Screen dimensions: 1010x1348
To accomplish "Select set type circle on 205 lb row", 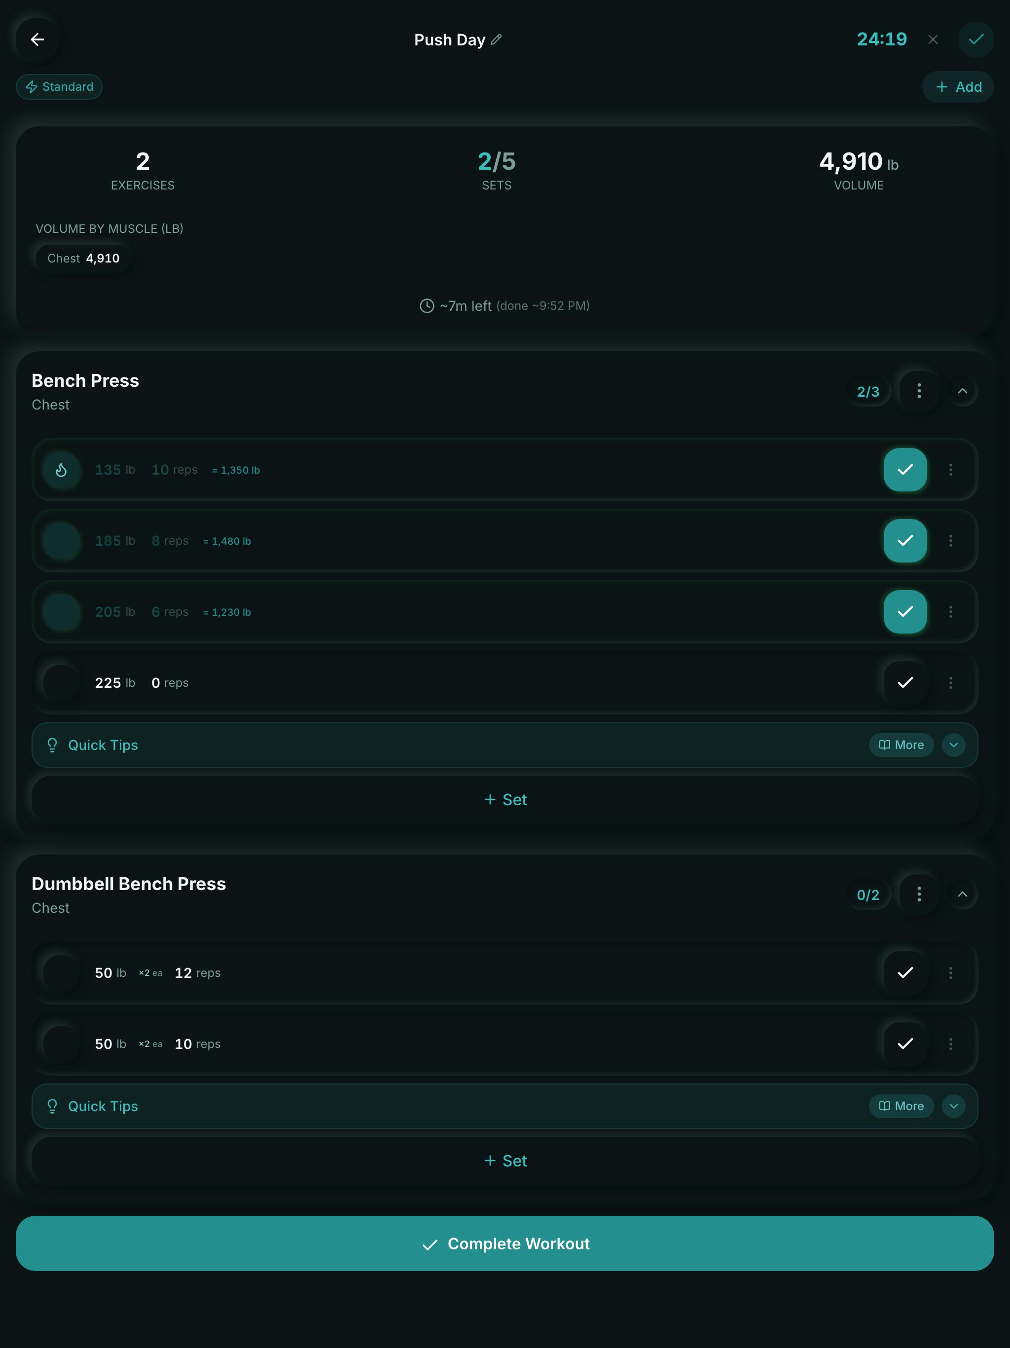I will tap(62, 612).
